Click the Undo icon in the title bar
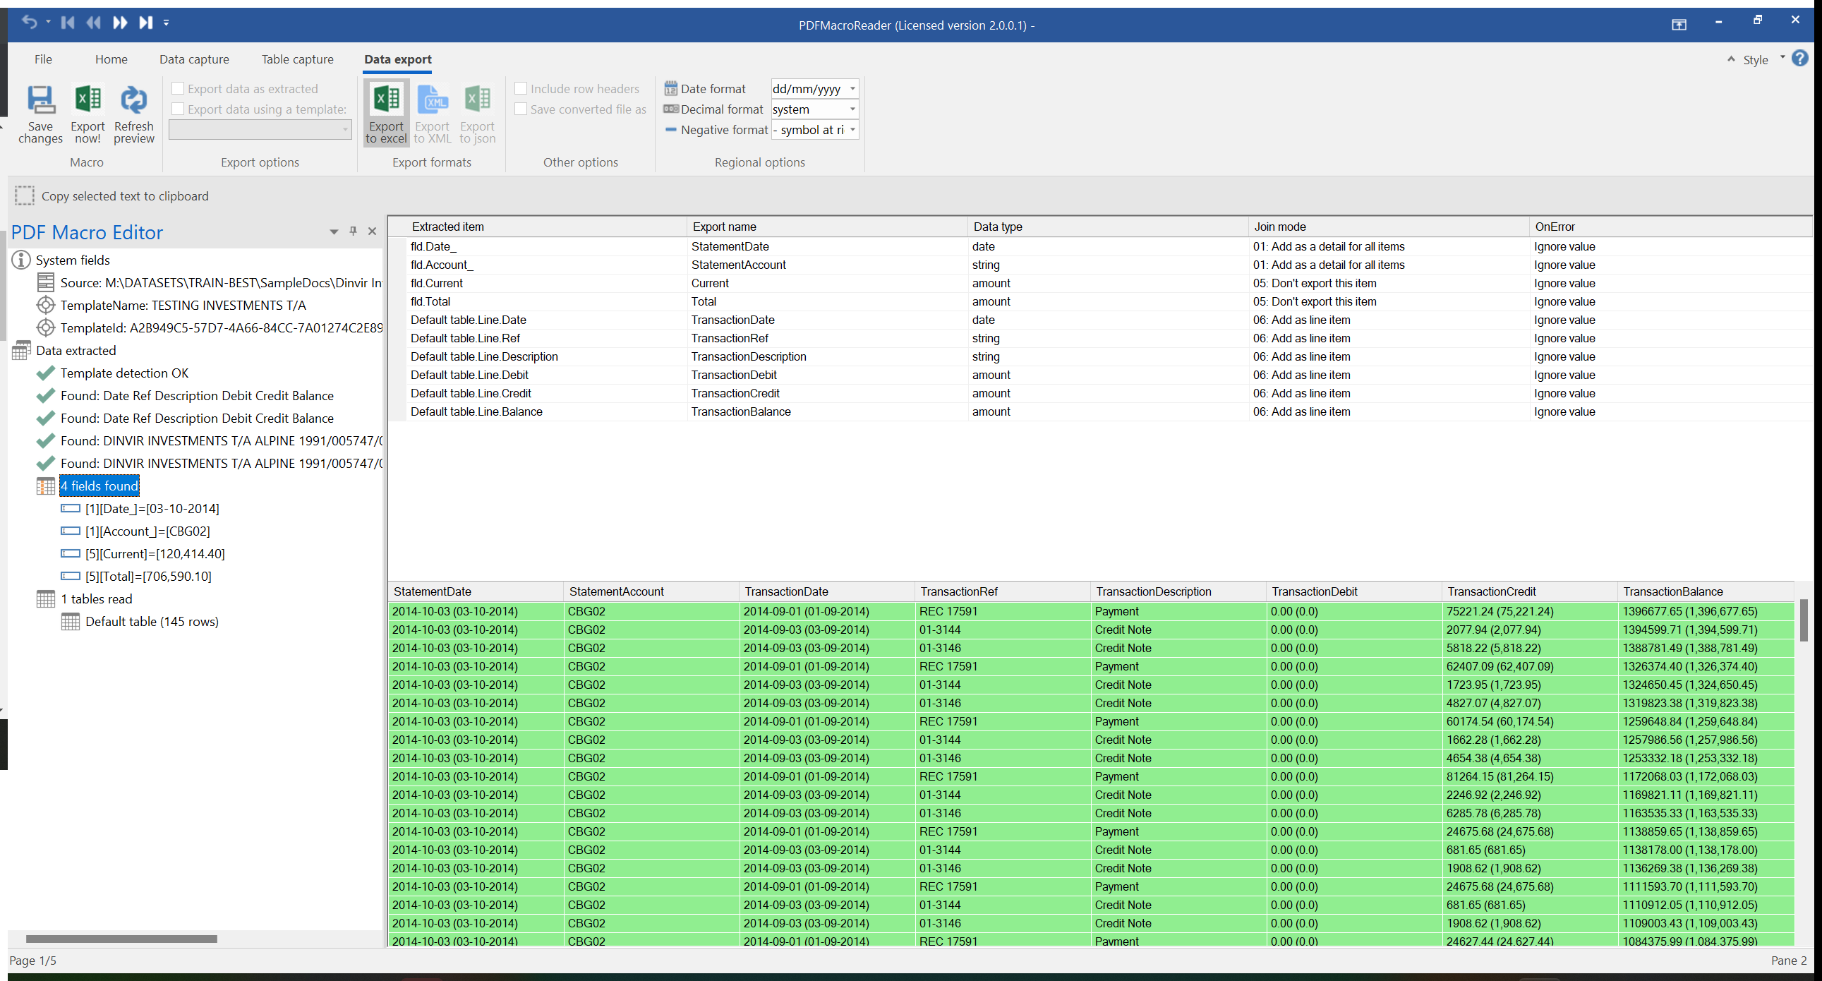Screen dimensions: 1822x981 point(30,22)
